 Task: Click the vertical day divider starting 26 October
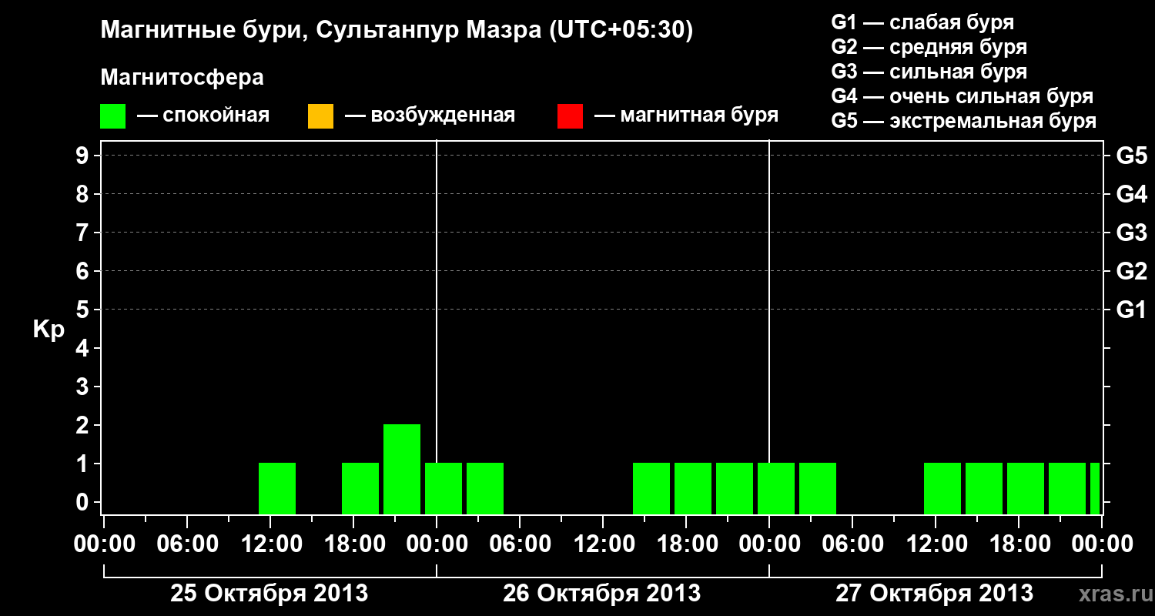click(x=437, y=327)
